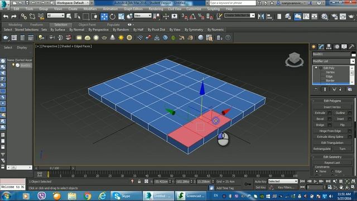Click the modifier stack vertical scrollbar

click(352, 75)
